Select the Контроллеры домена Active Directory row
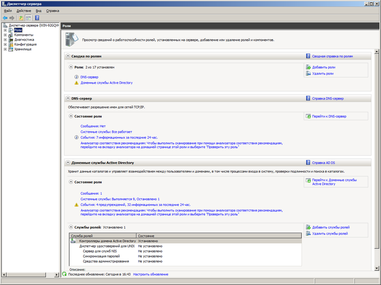Viewport: 381px width, 285px height. (185, 241)
